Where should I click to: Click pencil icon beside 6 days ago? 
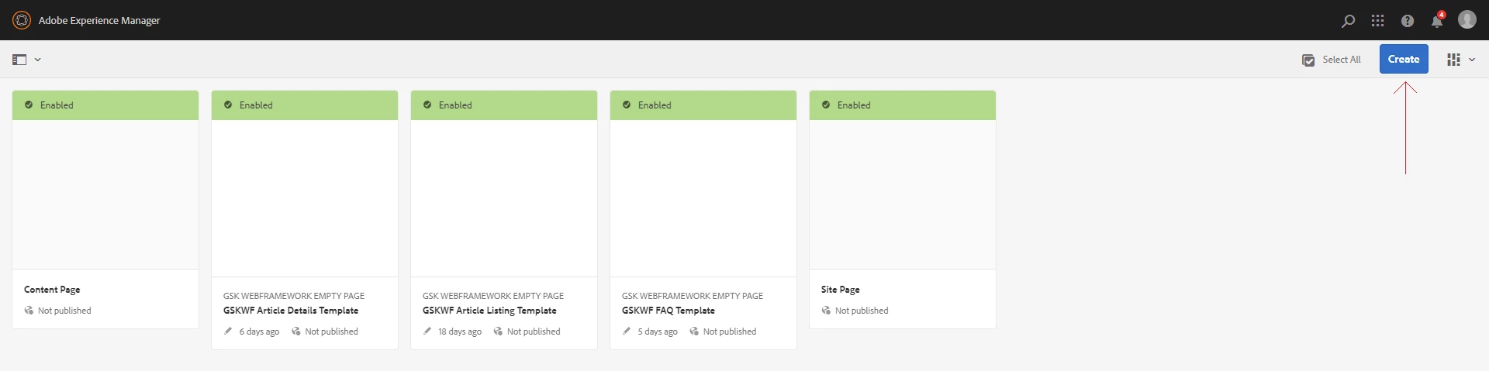(x=228, y=331)
